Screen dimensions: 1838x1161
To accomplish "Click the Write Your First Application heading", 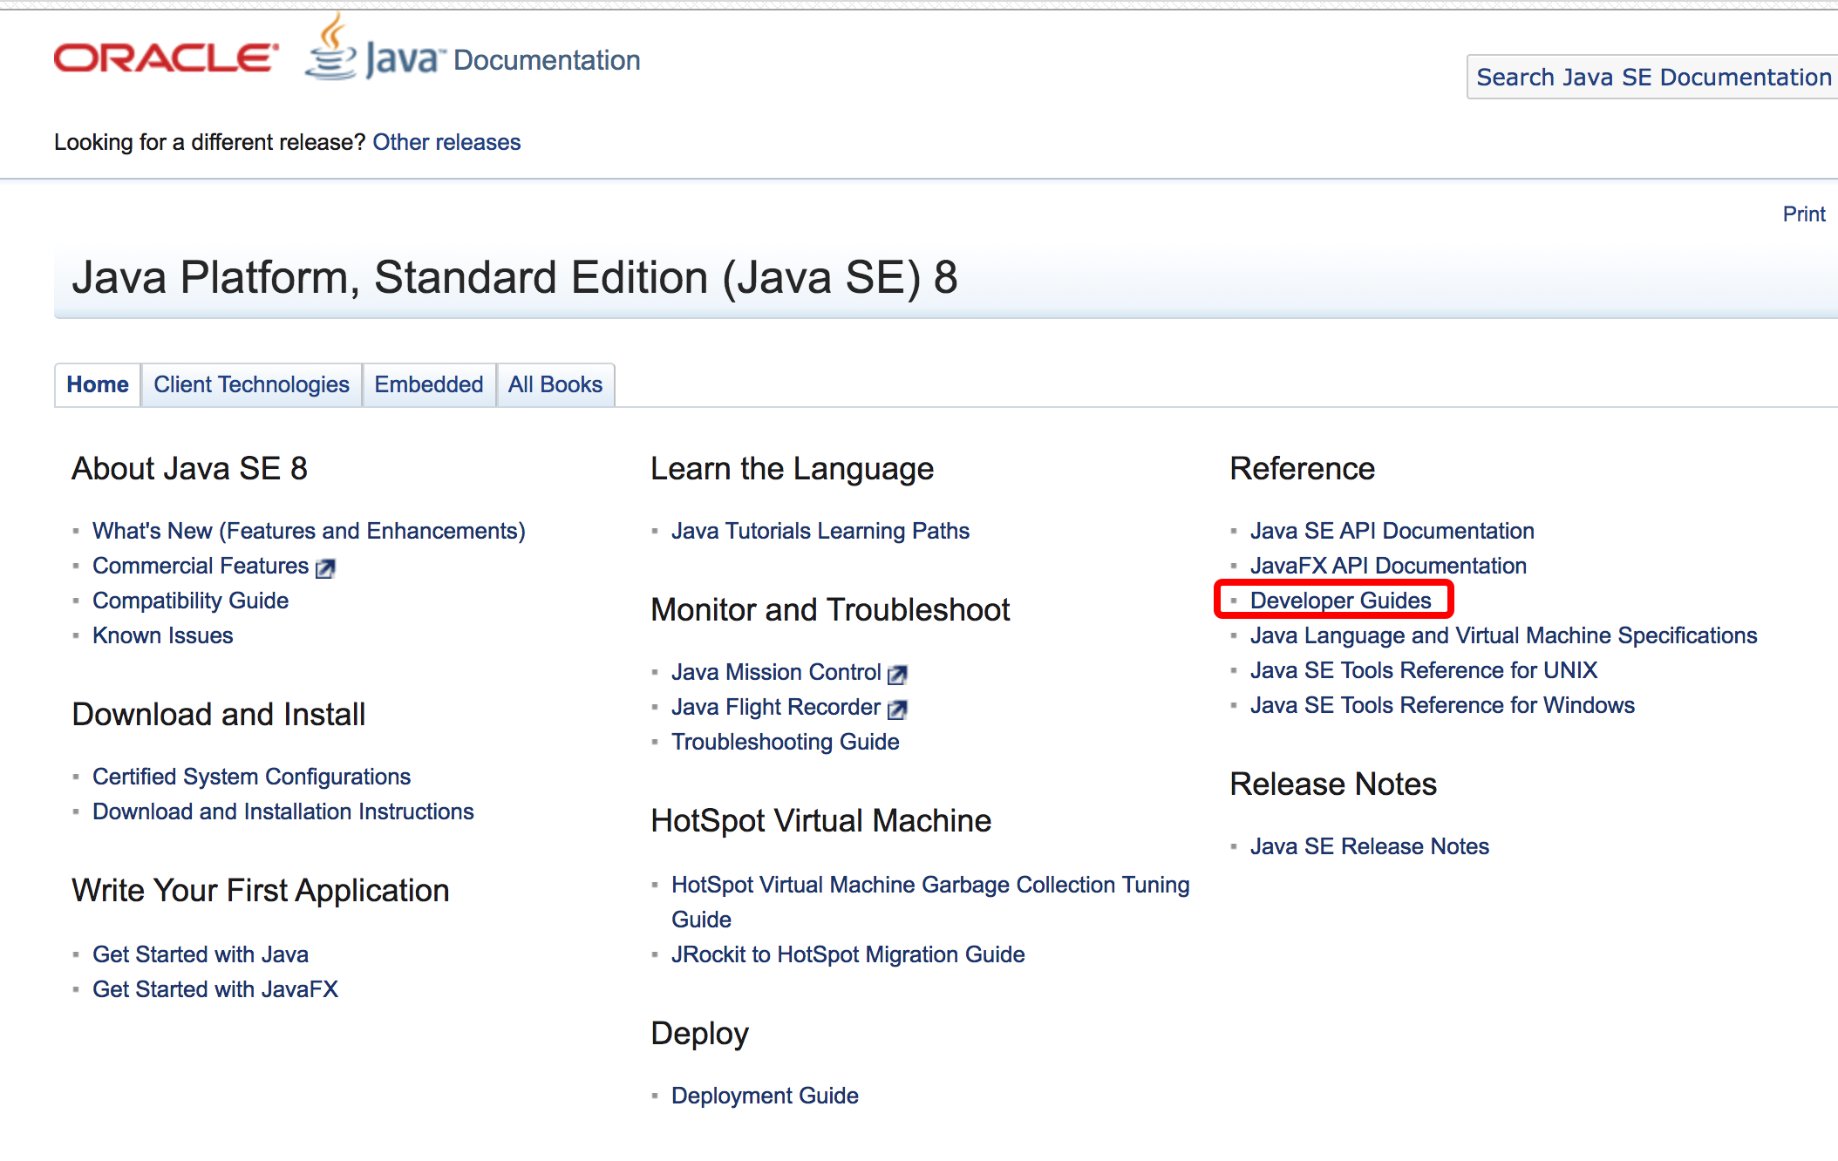I will point(261,891).
